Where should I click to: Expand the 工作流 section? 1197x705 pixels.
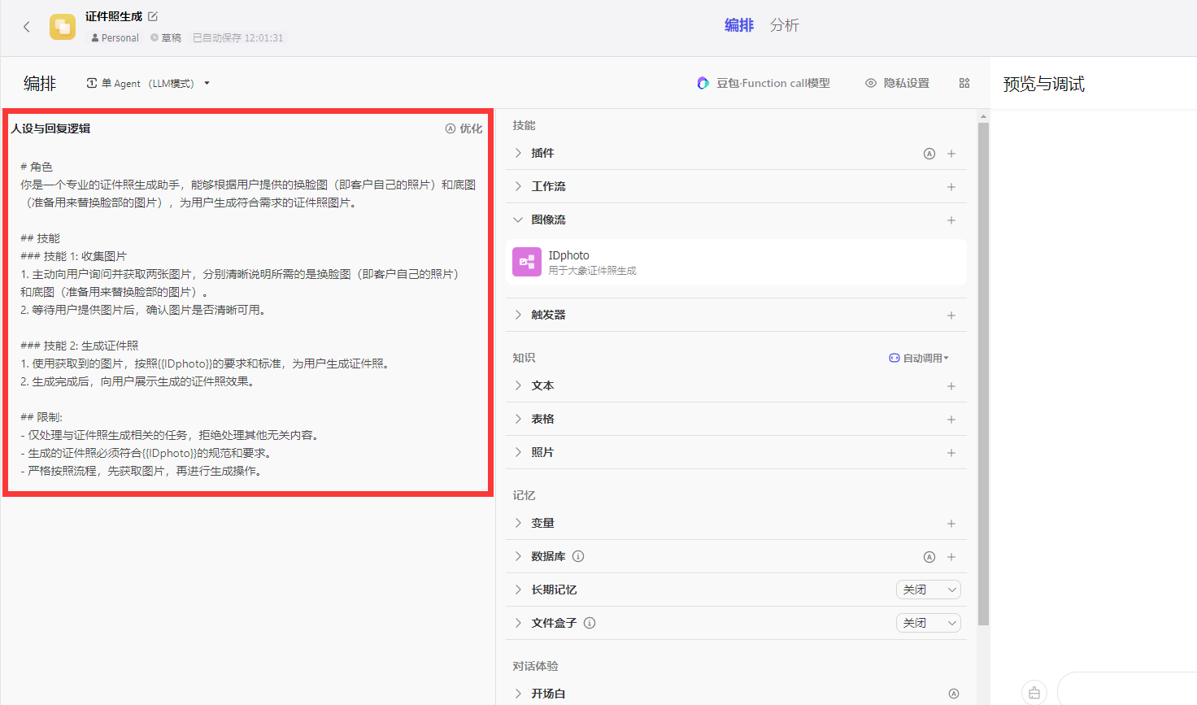[518, 186]
